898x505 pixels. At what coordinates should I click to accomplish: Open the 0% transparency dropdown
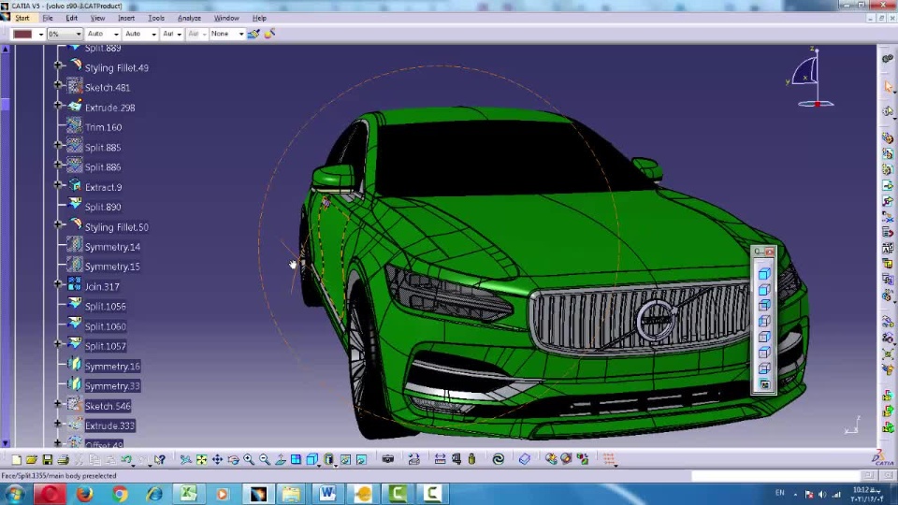pos(79,35)
